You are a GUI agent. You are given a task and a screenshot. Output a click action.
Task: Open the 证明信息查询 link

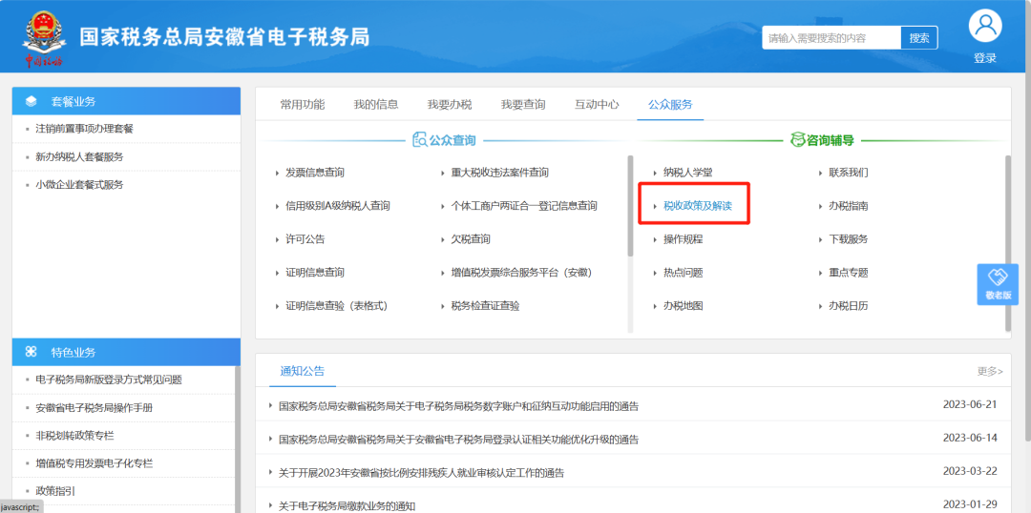point(315,273)
